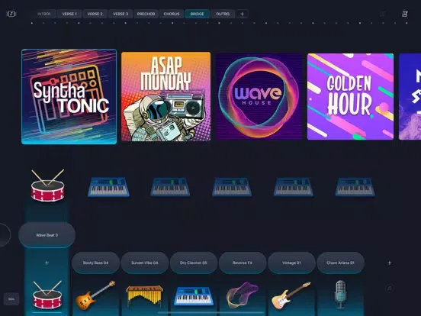Open the song library music-note icon

(11, 14)
